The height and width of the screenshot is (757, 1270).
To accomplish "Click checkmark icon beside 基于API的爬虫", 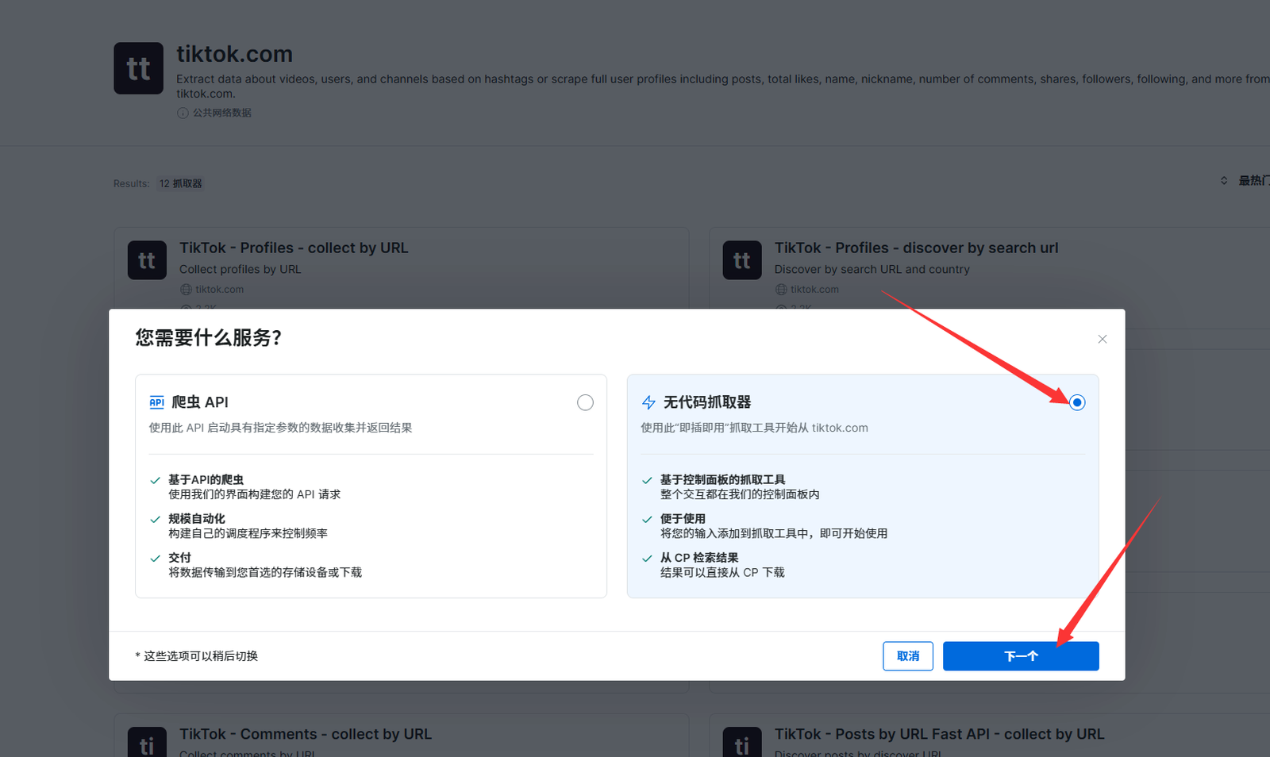I will [x=156, y=480].
